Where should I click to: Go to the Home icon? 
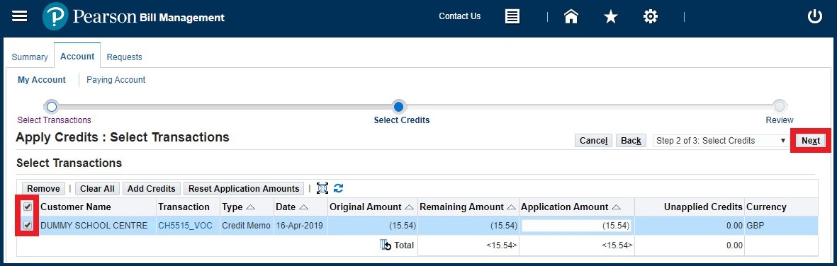click(571, 16)
